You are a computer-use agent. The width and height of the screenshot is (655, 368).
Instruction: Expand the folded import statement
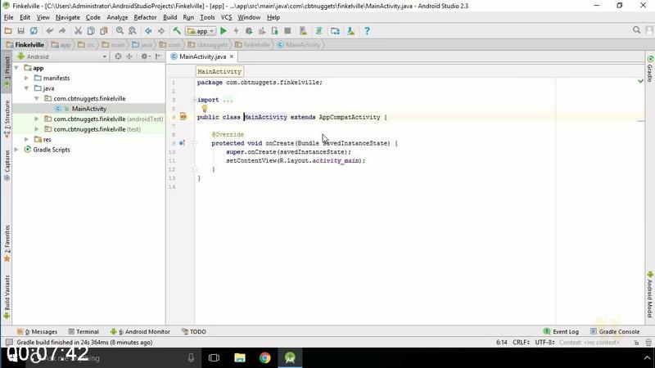(195, 100)
